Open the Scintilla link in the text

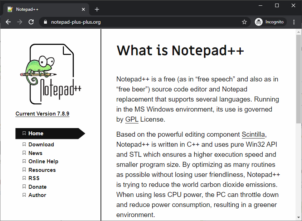253,135
